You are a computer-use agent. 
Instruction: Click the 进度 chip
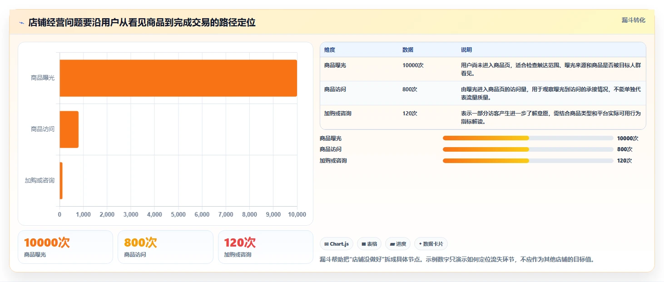click(398, 244)
